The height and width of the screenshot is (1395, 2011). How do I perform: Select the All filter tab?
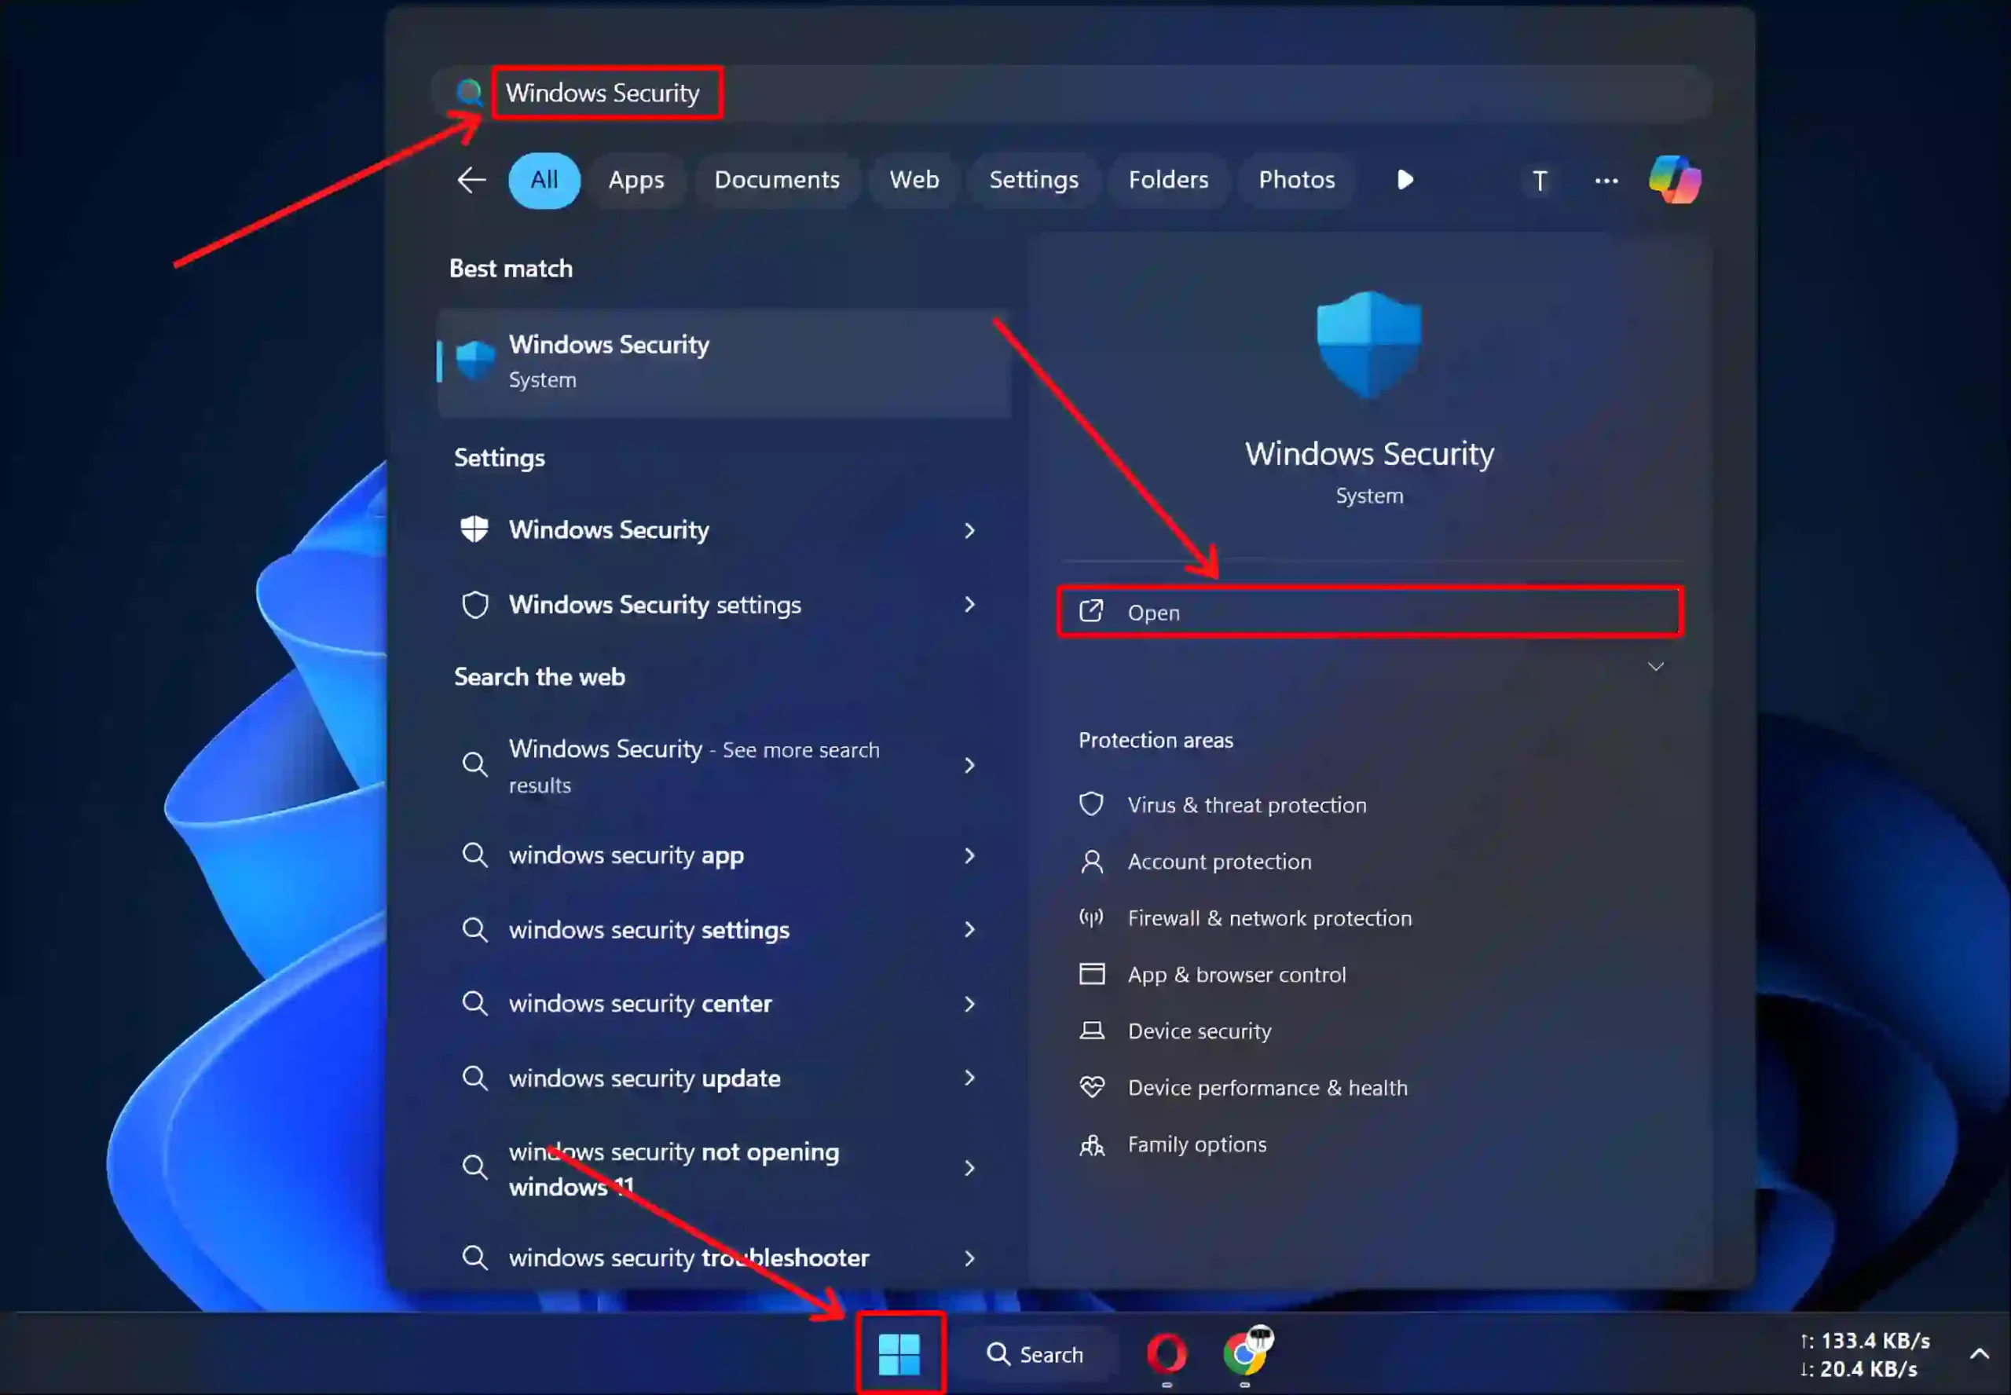[x=544, y=180]
